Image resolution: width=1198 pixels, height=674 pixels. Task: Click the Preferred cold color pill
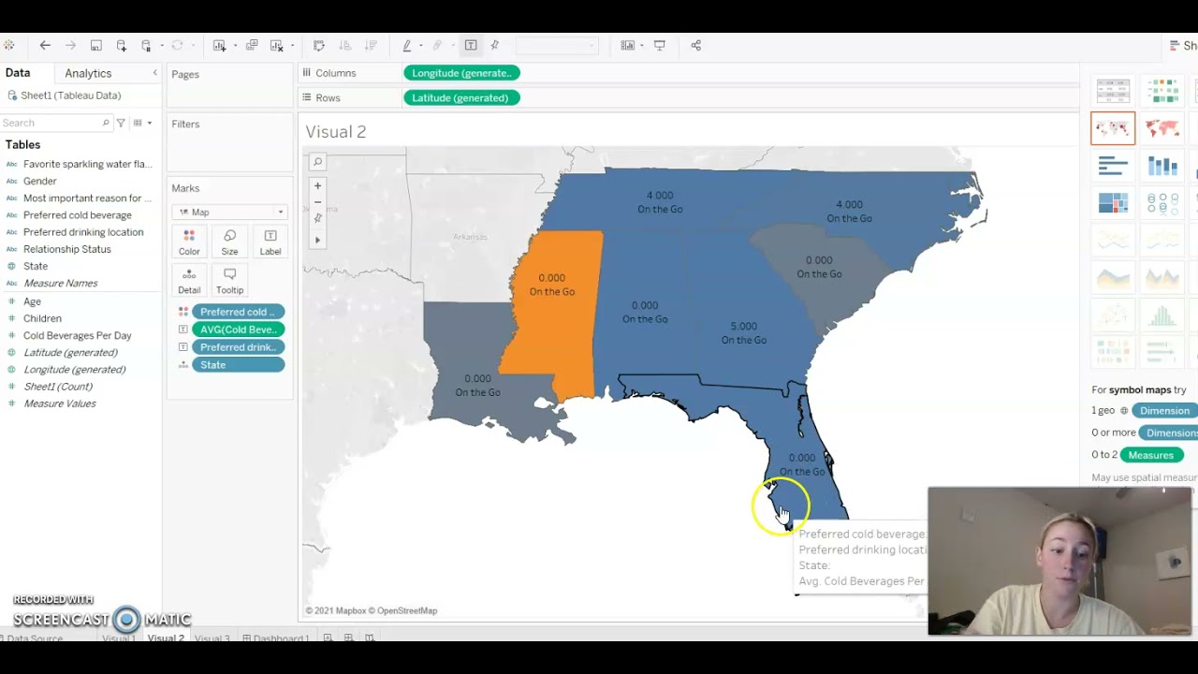tap(238, 312)
